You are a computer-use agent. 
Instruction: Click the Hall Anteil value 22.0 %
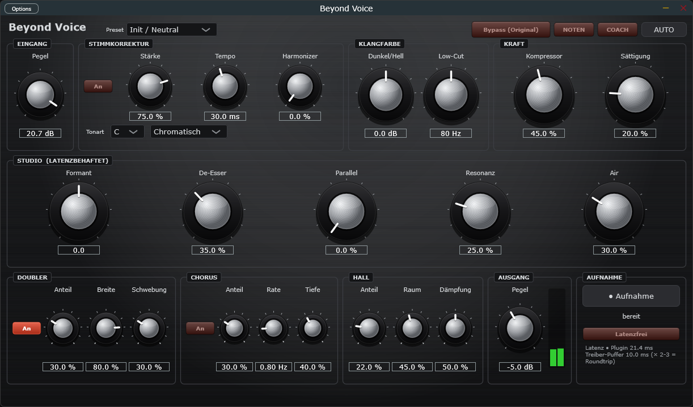369,367
